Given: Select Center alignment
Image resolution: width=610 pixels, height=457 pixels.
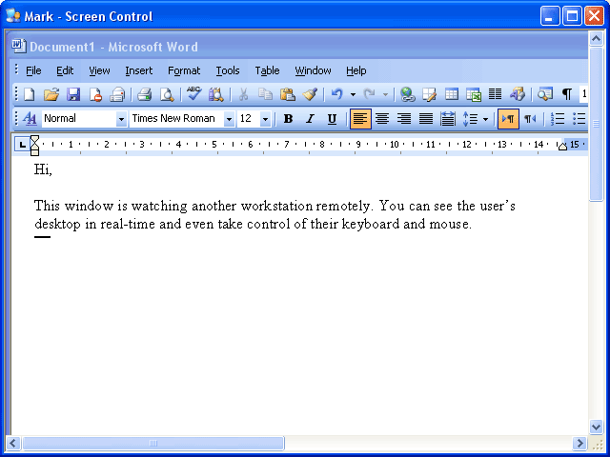Looking at the screenshot, I should point(382,118).
